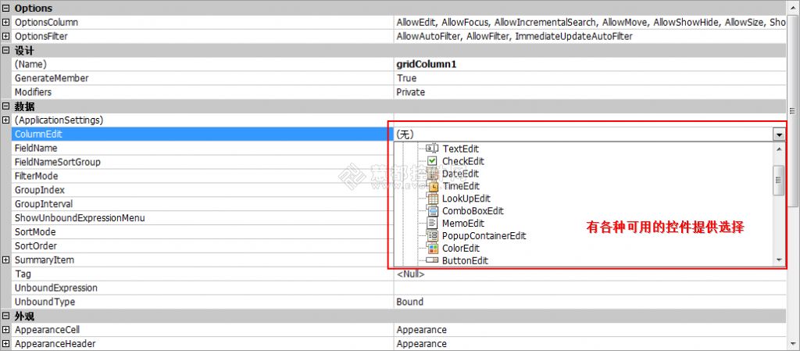Click the ComboBoxEdit list entry
Image resolution: width=800 pixels, height=351 pixels.
tap(473, 211)
